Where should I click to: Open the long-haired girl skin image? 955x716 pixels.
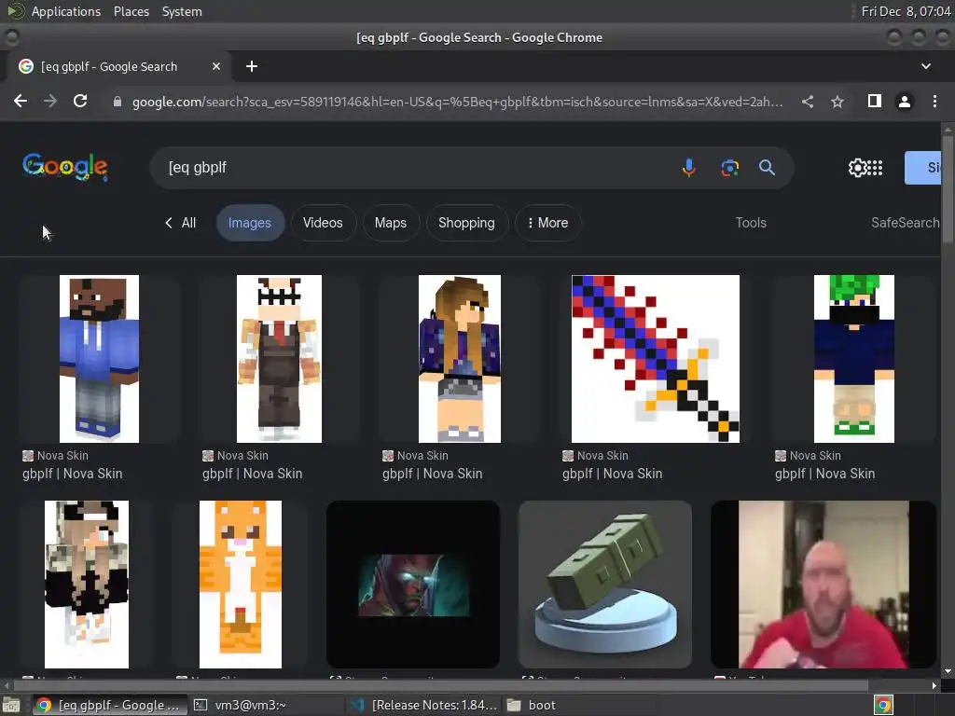[460, 359]
